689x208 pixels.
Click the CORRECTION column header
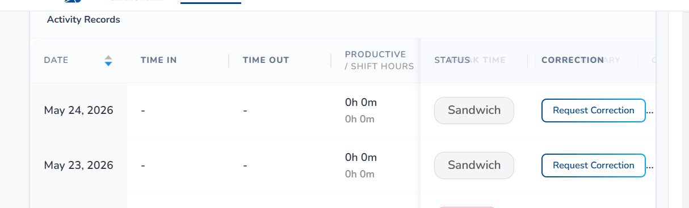click(573, 60)
